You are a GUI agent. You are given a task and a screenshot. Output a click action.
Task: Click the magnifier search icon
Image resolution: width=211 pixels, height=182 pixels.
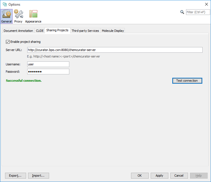[182, 12]
